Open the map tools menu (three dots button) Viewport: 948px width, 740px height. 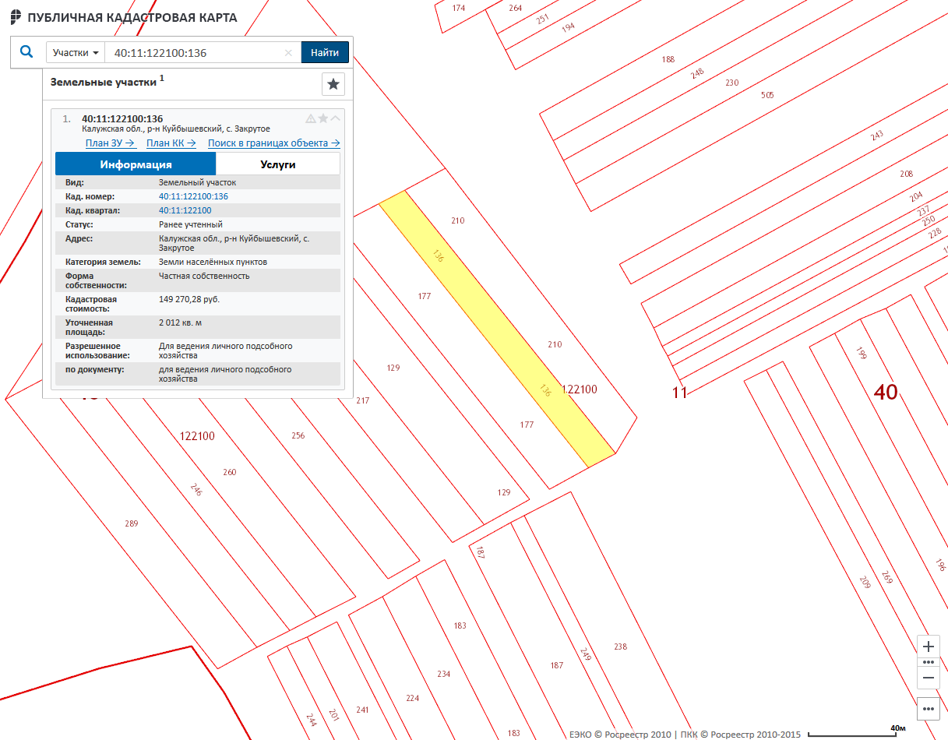[929, 709]
